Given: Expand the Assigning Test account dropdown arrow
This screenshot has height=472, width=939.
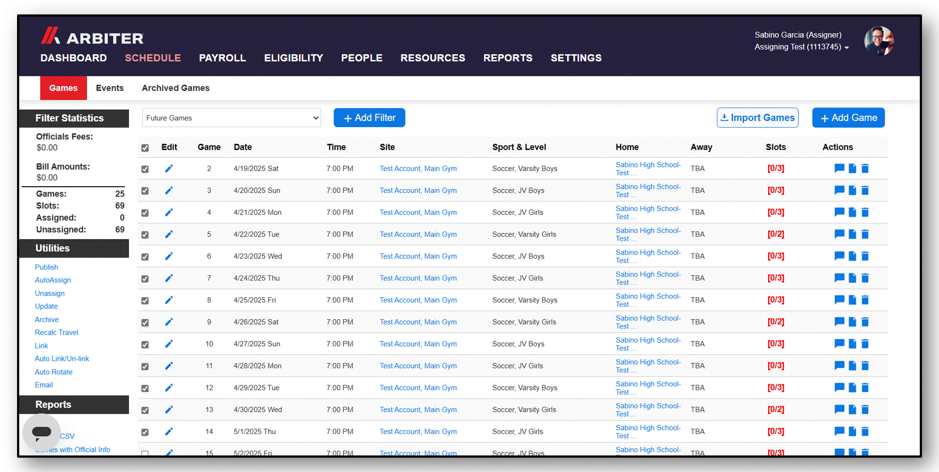Looking at the screenshot, I should pyautogui.click(x=847, y=48).
